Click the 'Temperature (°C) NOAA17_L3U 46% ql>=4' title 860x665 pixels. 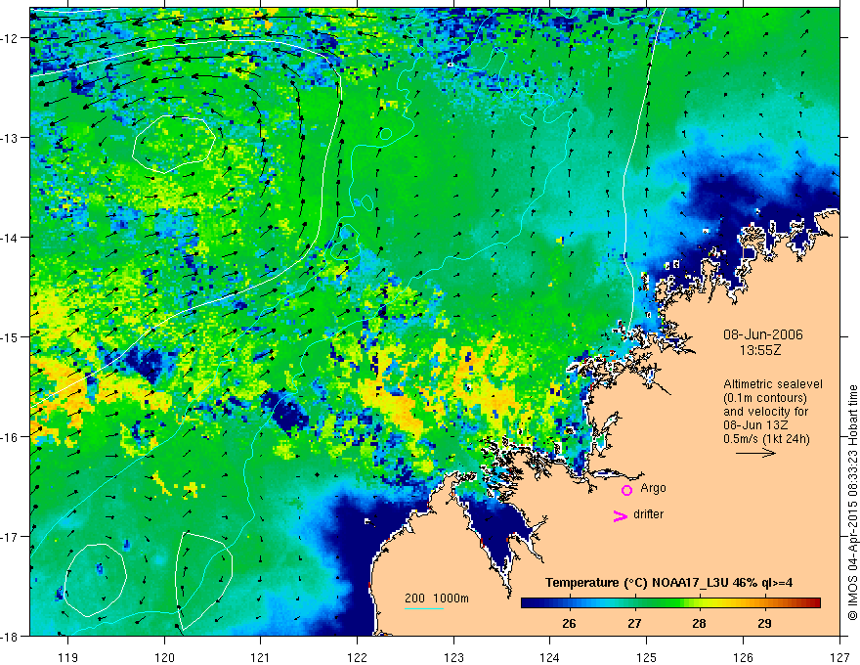coord(668,582)
